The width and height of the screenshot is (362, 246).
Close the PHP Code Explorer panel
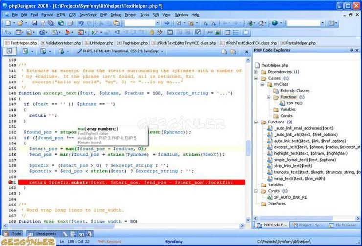[x=357, y=50]
